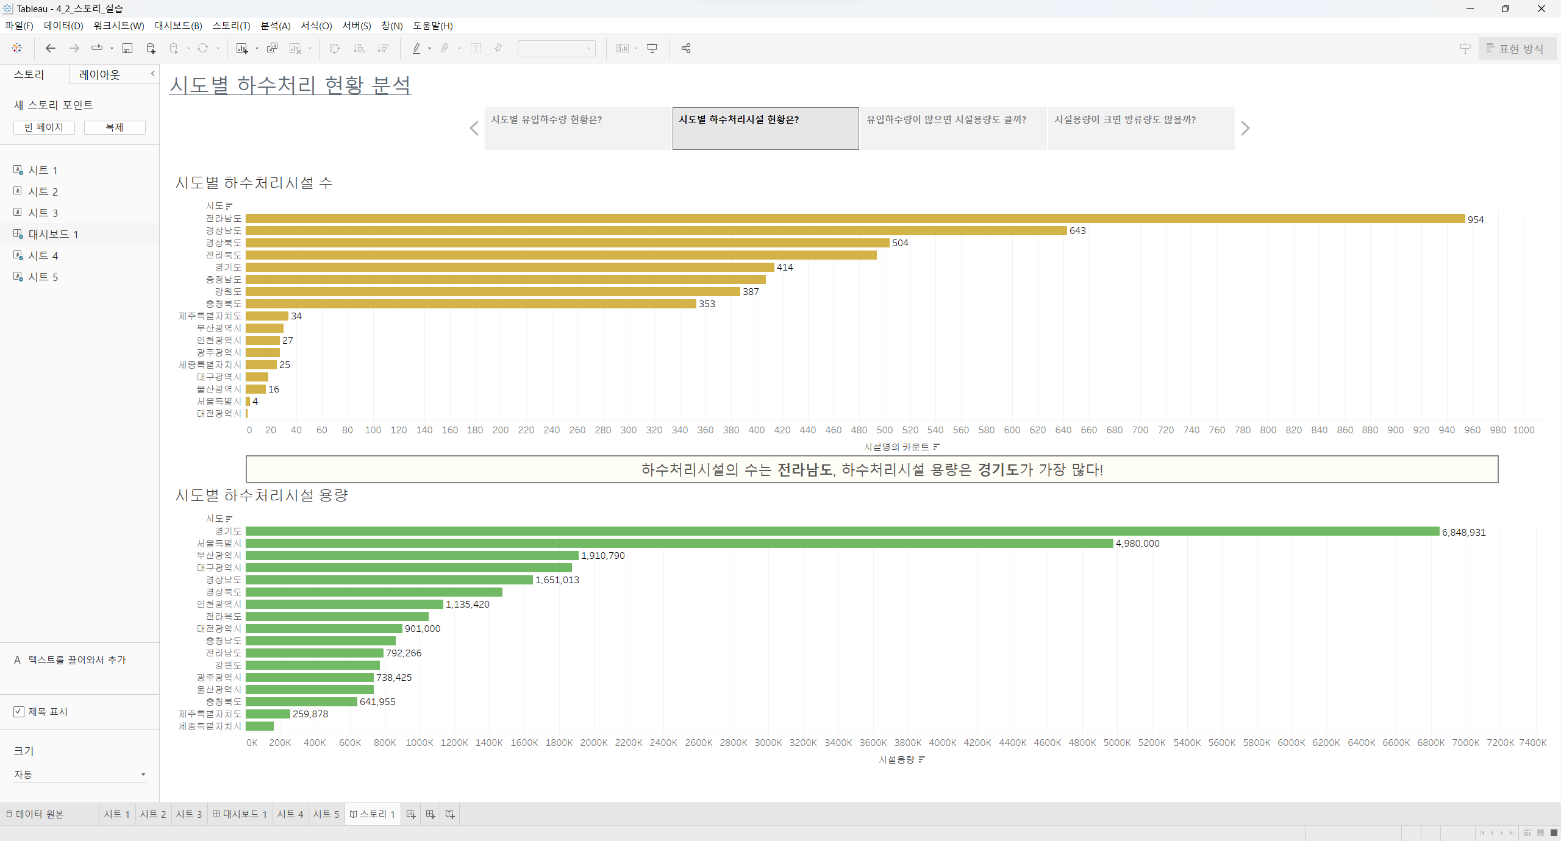Screen dimensions: 1561x841
Task: Select 시트 4 in the story sheet list
Action: [79, 255]
